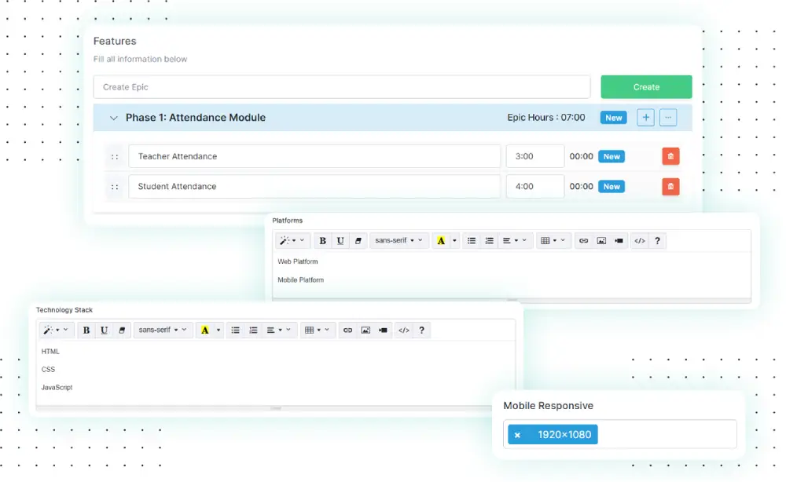Collapse the Phase 1: Attendance Module section

[113, 118]
